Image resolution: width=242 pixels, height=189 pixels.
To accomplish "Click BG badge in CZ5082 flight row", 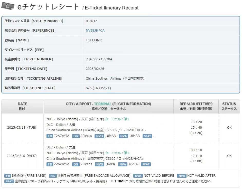I will click(76, 136).
